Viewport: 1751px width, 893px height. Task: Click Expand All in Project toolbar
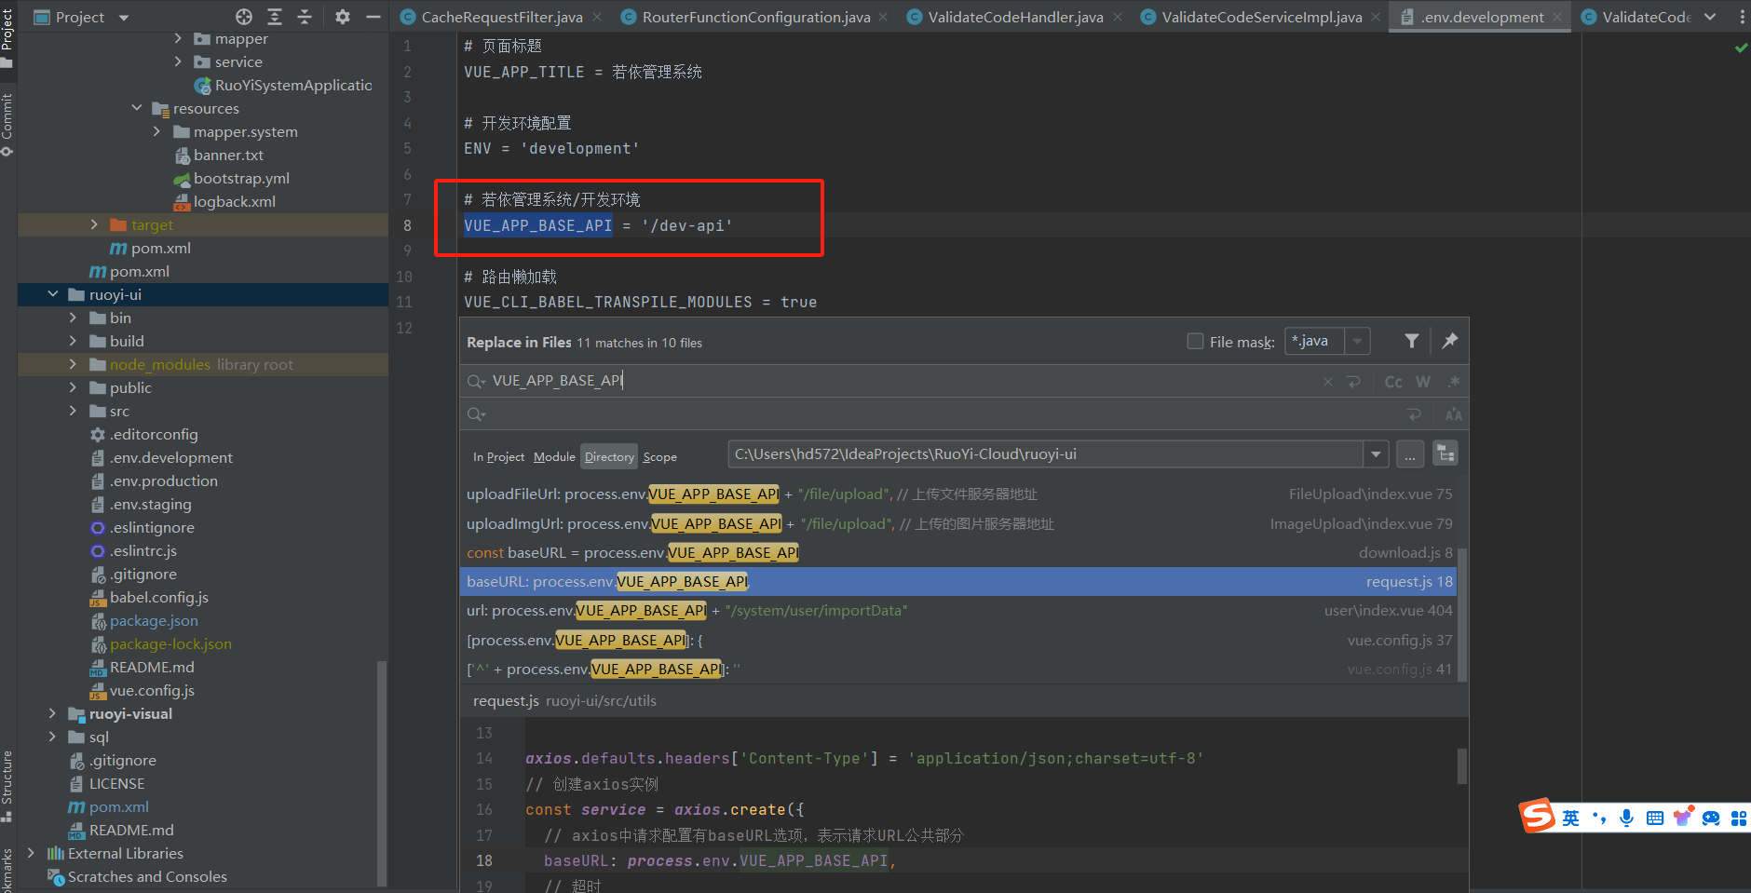(275, 17)
